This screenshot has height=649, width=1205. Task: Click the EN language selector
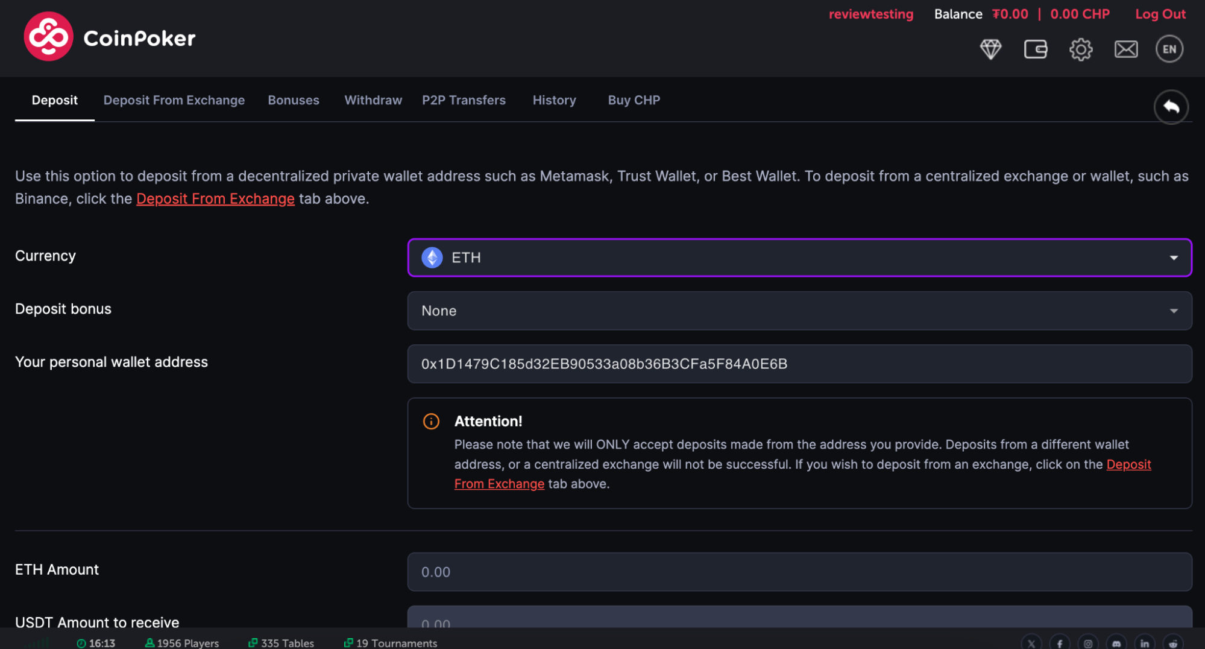[x=1169, y=49]
